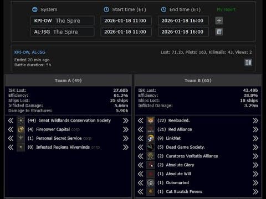Open the Reeloaded. alliance logo

(151, 121)
